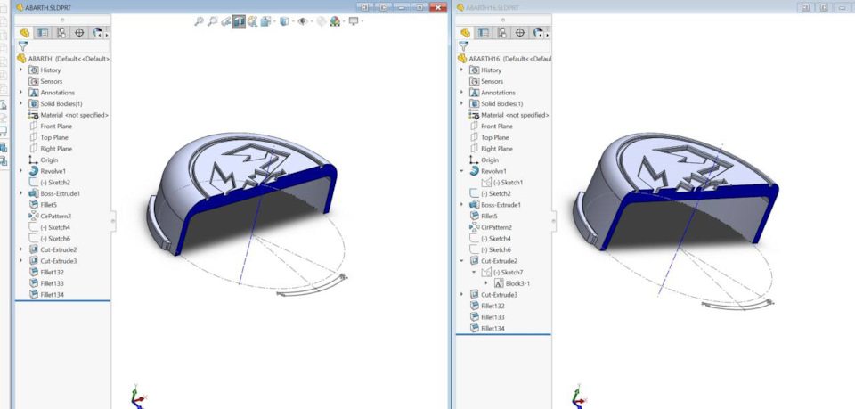The height and width of the screenshot is (409, 855).
Task: Toggle the Section View tool
Action: (x=239, y=21)
